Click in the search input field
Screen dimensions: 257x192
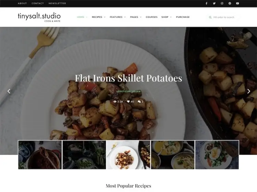point(223,17)
